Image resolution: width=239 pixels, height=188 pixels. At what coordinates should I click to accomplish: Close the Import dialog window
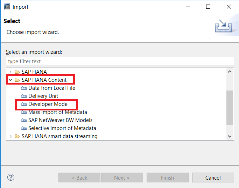pos(229,7)
